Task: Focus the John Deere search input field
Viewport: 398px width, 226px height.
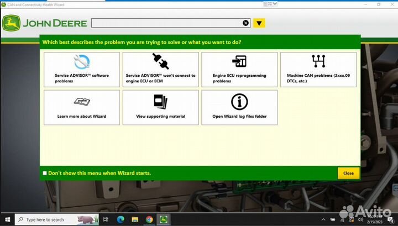Action: [171, 23]
